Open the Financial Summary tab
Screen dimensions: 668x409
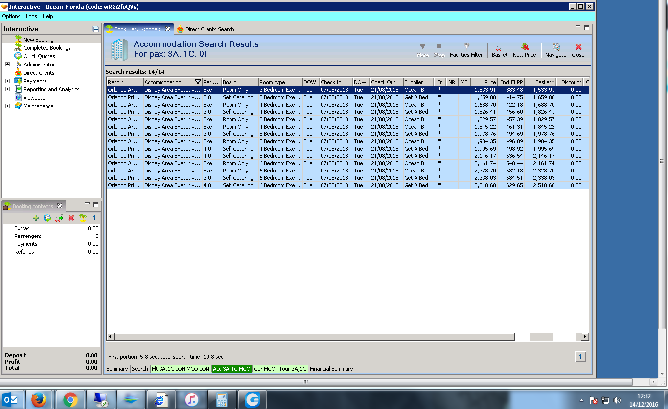[x=331, y=369]
